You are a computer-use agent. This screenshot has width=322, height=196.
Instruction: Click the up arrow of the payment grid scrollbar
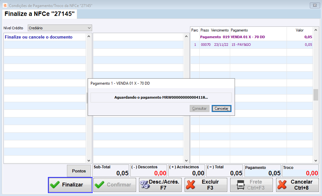(316, 30)
